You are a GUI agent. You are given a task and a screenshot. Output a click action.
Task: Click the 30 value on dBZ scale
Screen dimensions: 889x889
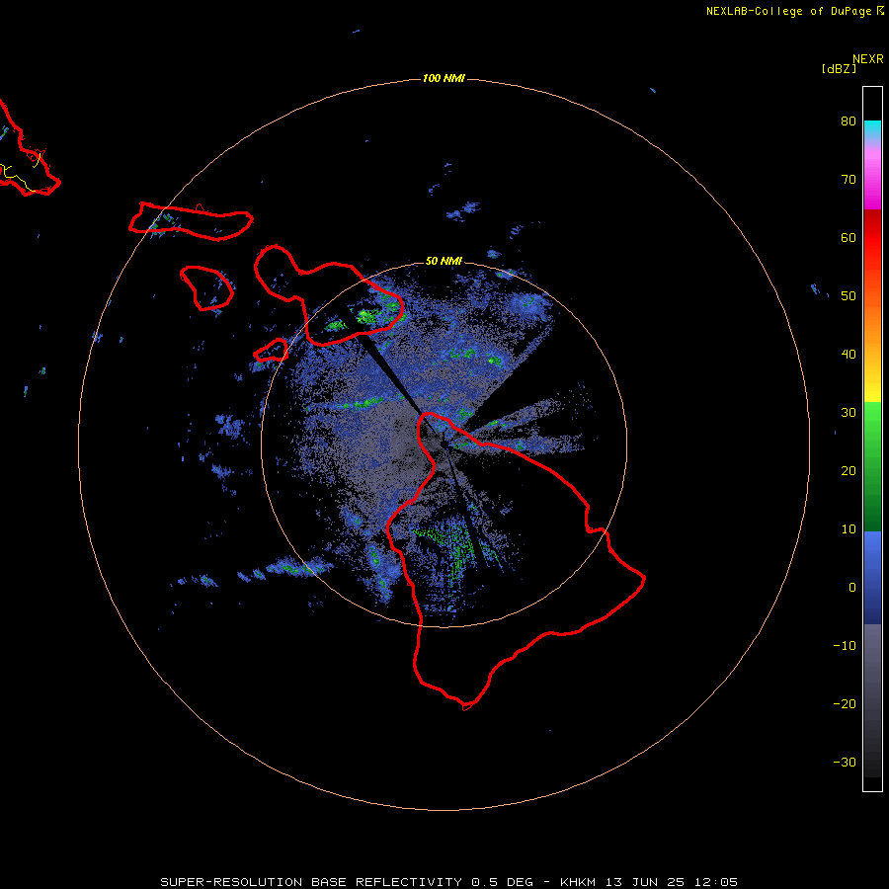click(x=849, y=413)
